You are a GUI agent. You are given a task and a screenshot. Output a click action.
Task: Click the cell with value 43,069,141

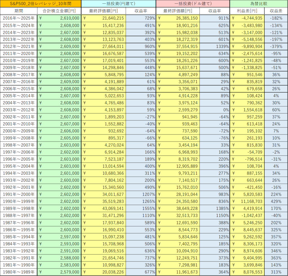point(103,209)
